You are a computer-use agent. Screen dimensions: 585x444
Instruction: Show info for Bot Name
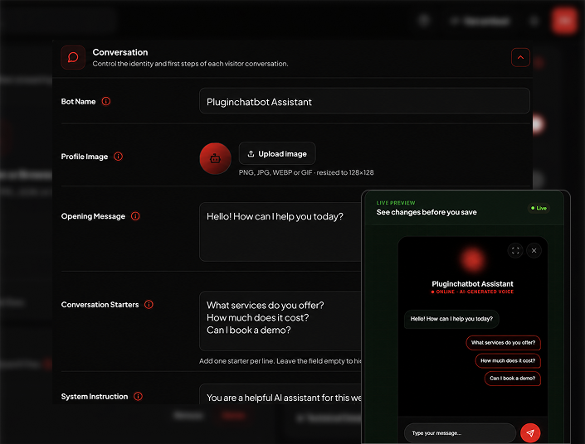pos(106,101)
